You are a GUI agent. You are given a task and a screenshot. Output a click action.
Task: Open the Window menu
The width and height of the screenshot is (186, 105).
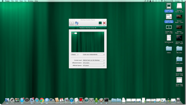31,1
